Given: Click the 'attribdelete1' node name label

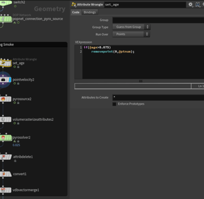Looking at the screenshot, I should (23, 157).
